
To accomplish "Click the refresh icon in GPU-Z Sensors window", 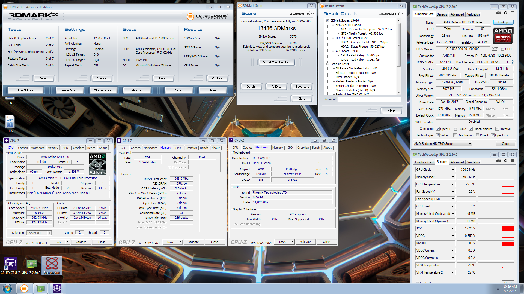I will [x=505, y=161].
